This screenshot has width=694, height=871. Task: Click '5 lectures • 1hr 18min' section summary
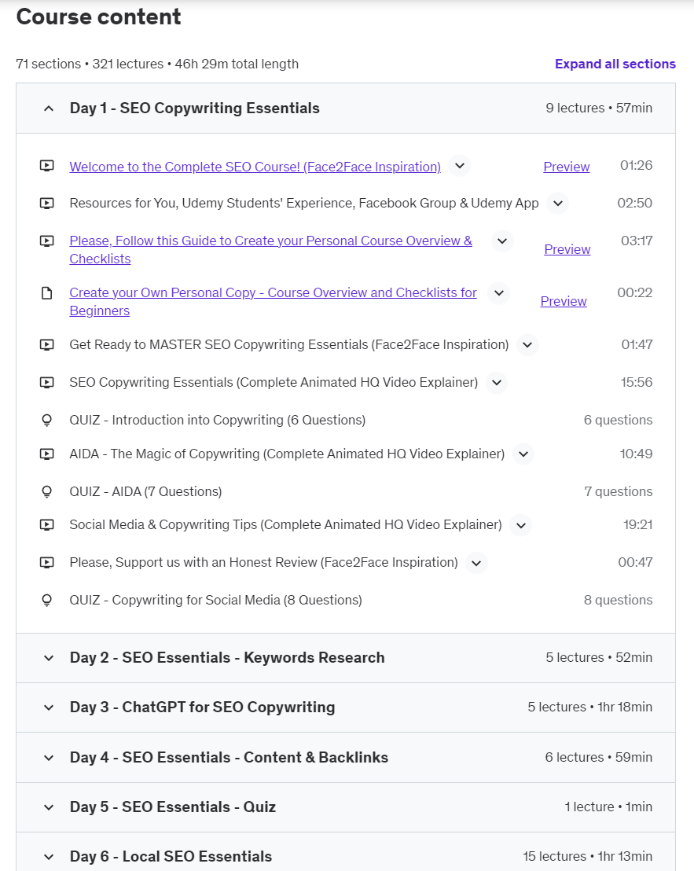tap(589, 707)
